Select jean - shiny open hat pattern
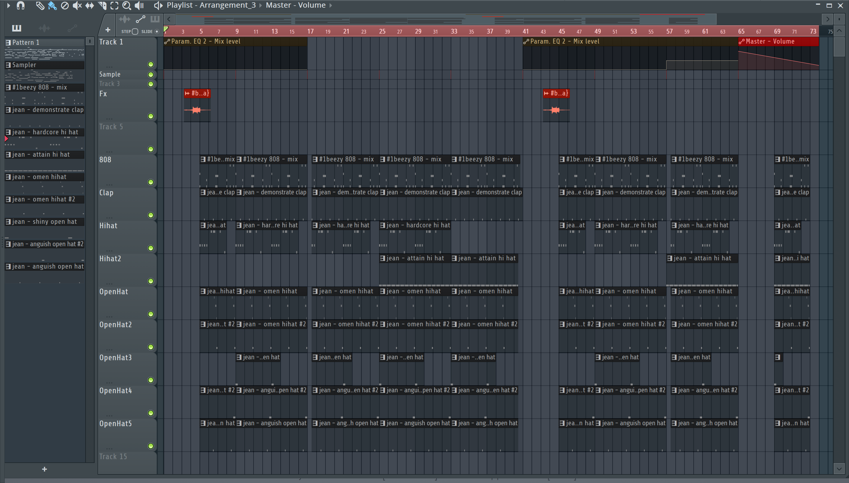This screenshot has height=483, width=849. [45, 221]
